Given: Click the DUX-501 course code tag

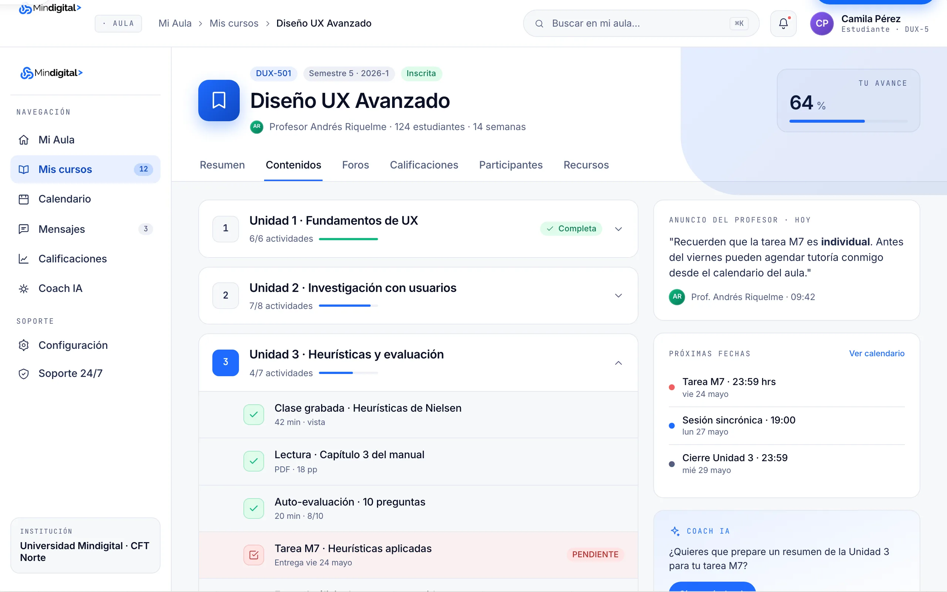Looking at the screenshot, I should click(273, 74).
